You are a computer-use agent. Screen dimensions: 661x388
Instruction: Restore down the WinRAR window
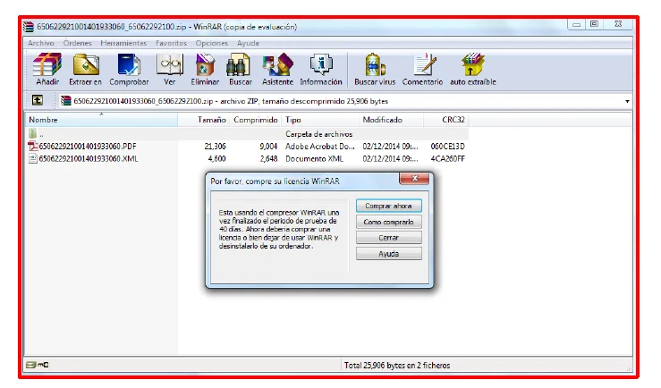594,24
